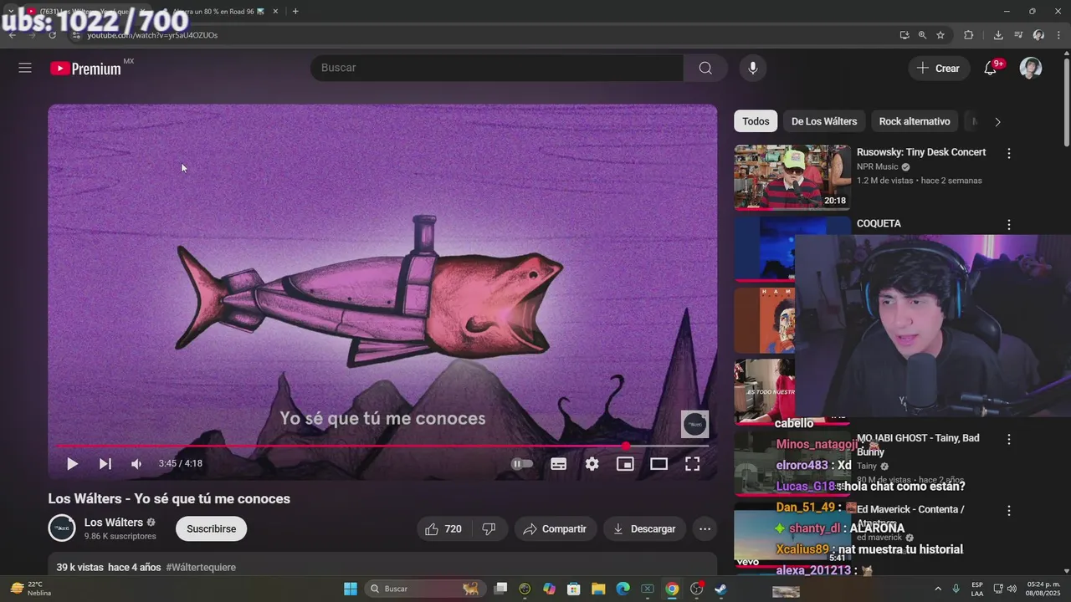The width and height of the screenshot is (1071, 602).
Task: Open the Windows Start menu
Action: [351, 589]
